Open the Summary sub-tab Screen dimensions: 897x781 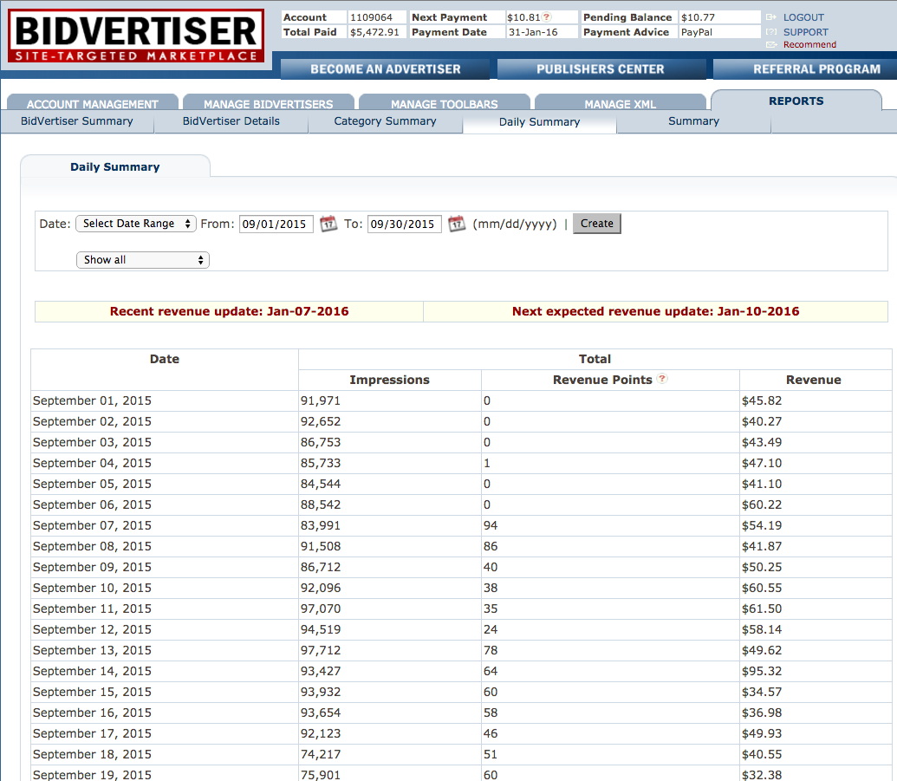click(x=694, y=121)
